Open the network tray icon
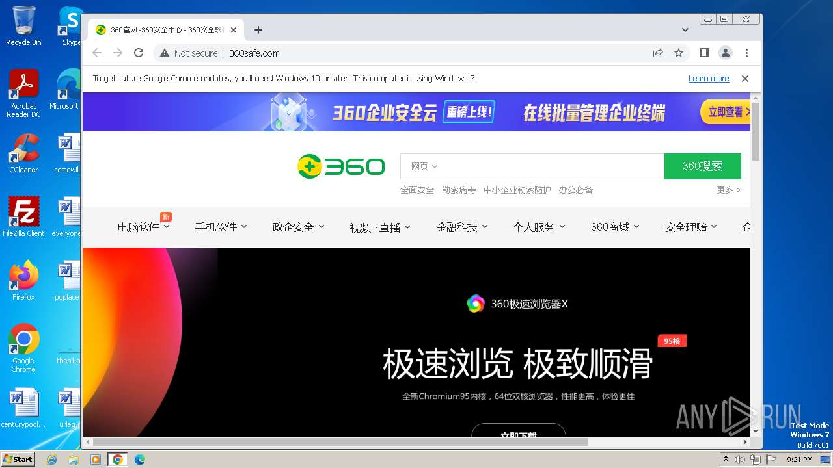The image size is (833, 468). pos(756,460)
